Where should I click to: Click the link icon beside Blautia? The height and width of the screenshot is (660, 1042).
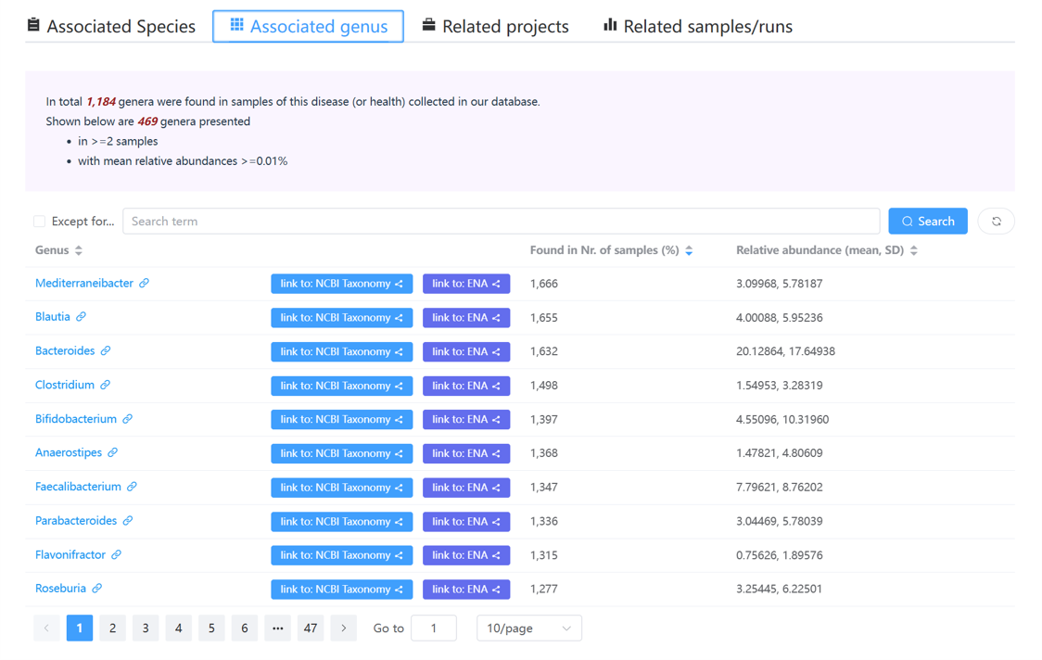click(x=81, y=317)
